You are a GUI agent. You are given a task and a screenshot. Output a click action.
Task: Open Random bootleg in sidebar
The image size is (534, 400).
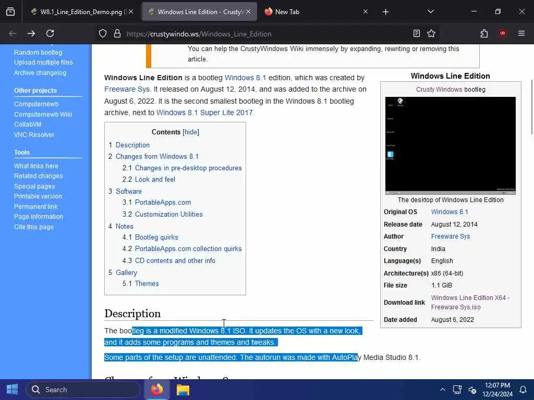pos(38,53)
